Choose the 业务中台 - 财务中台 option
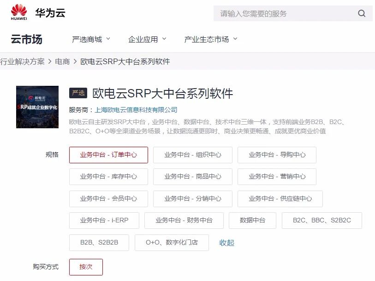Image resolution: width=375 pixels, height=281 pixels. point(184,221)
